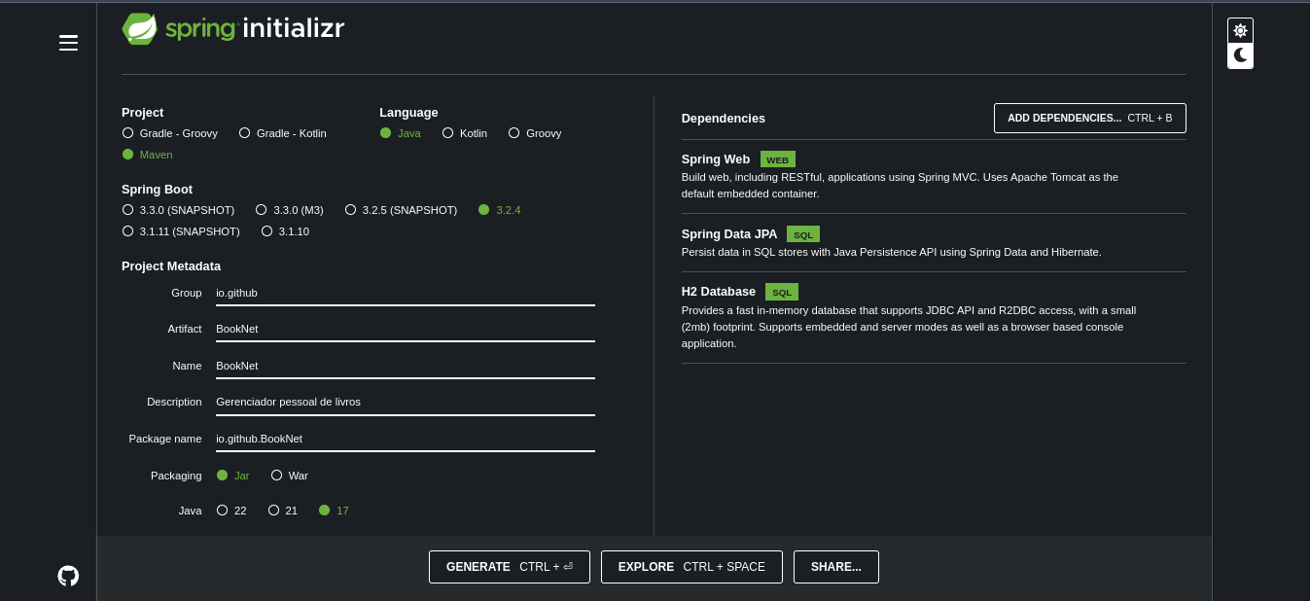Open the SHARE dialog
Image resolution: width=1310 pixels, height=601 pixels.
click(x=835, y=567)
